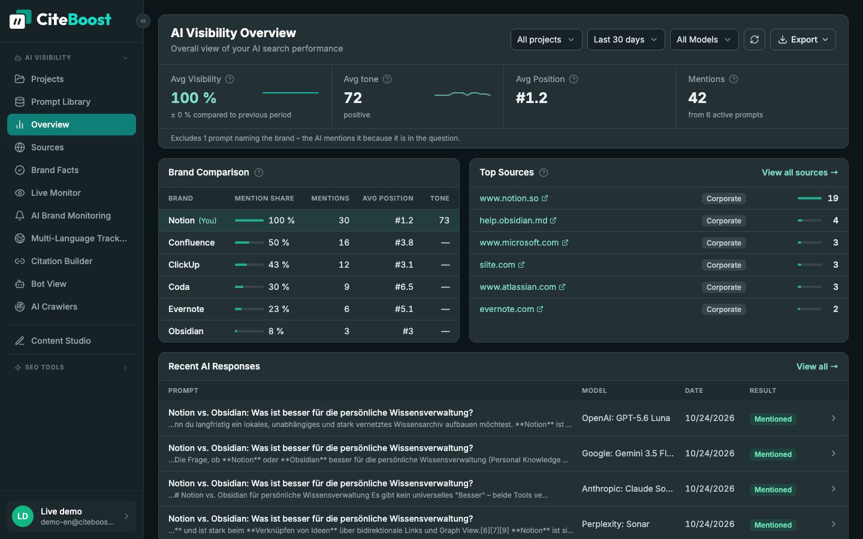Viewport: 863px width, 539px height.
Task: Click the CiteBoost logo icon
Action: coord(20,20)
